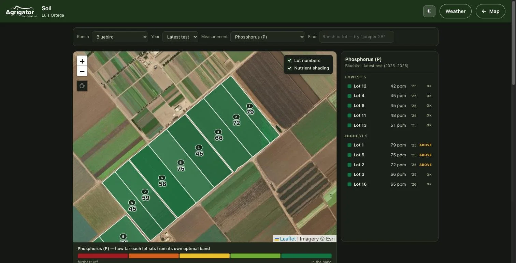
Task: Disable the Nutrient shading checkbox
Action: 290,68
